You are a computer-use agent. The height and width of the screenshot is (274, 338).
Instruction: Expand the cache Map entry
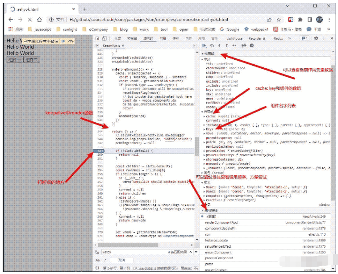[204, 116]
